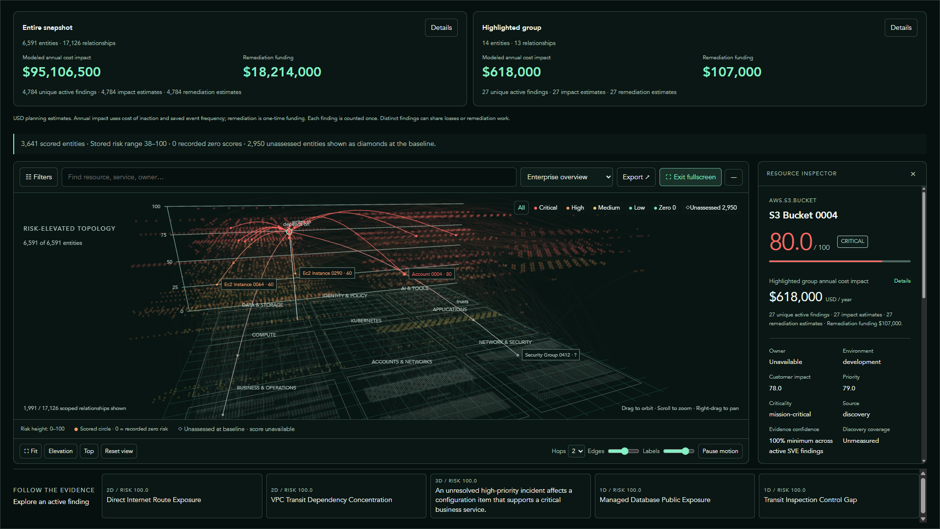This screenshot has width=940, height=529.
Task: Fit the topology view to screen
Action: coord(30,451)
